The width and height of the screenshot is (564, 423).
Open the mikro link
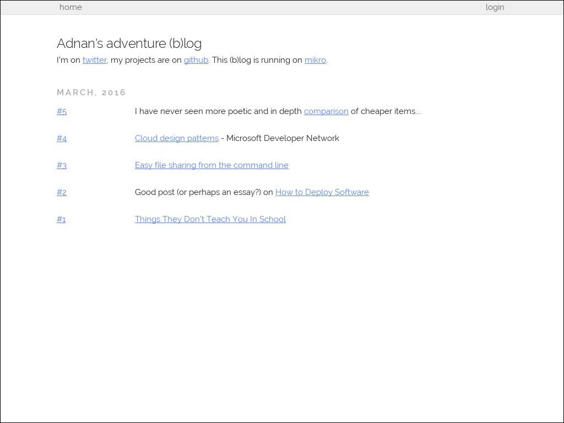(x=315, y=60)
